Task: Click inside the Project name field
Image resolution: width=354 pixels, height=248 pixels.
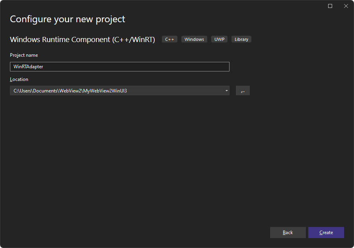Action: 119,66
